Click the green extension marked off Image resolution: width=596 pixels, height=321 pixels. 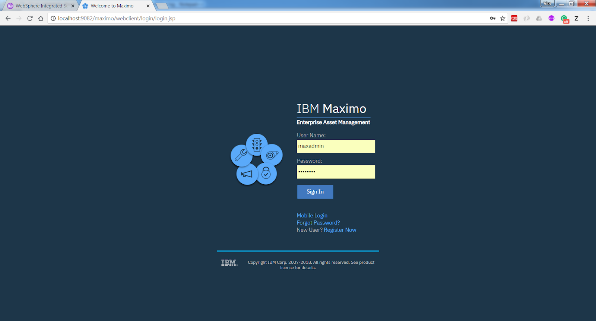564,19
